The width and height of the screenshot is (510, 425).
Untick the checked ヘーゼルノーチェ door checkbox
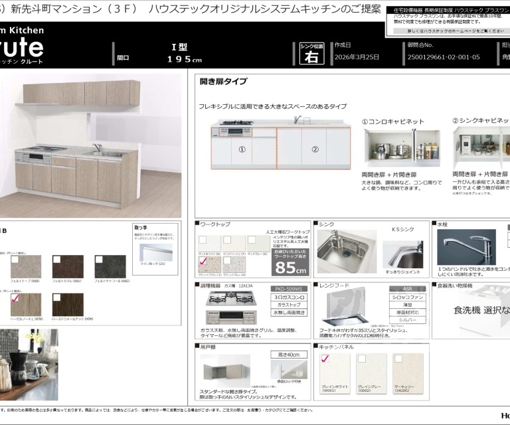pos(15,297)
